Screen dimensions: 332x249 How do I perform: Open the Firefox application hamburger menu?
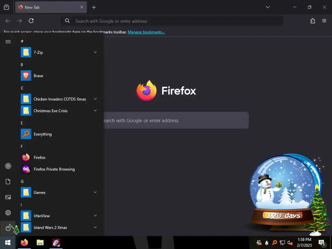pos(324,21)
